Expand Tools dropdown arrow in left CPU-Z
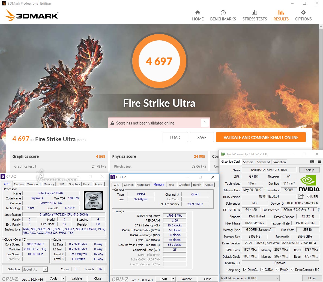Image resolution: width=323 pixels, height=282 pixels. pyautogui.click(x=64, y=278)
